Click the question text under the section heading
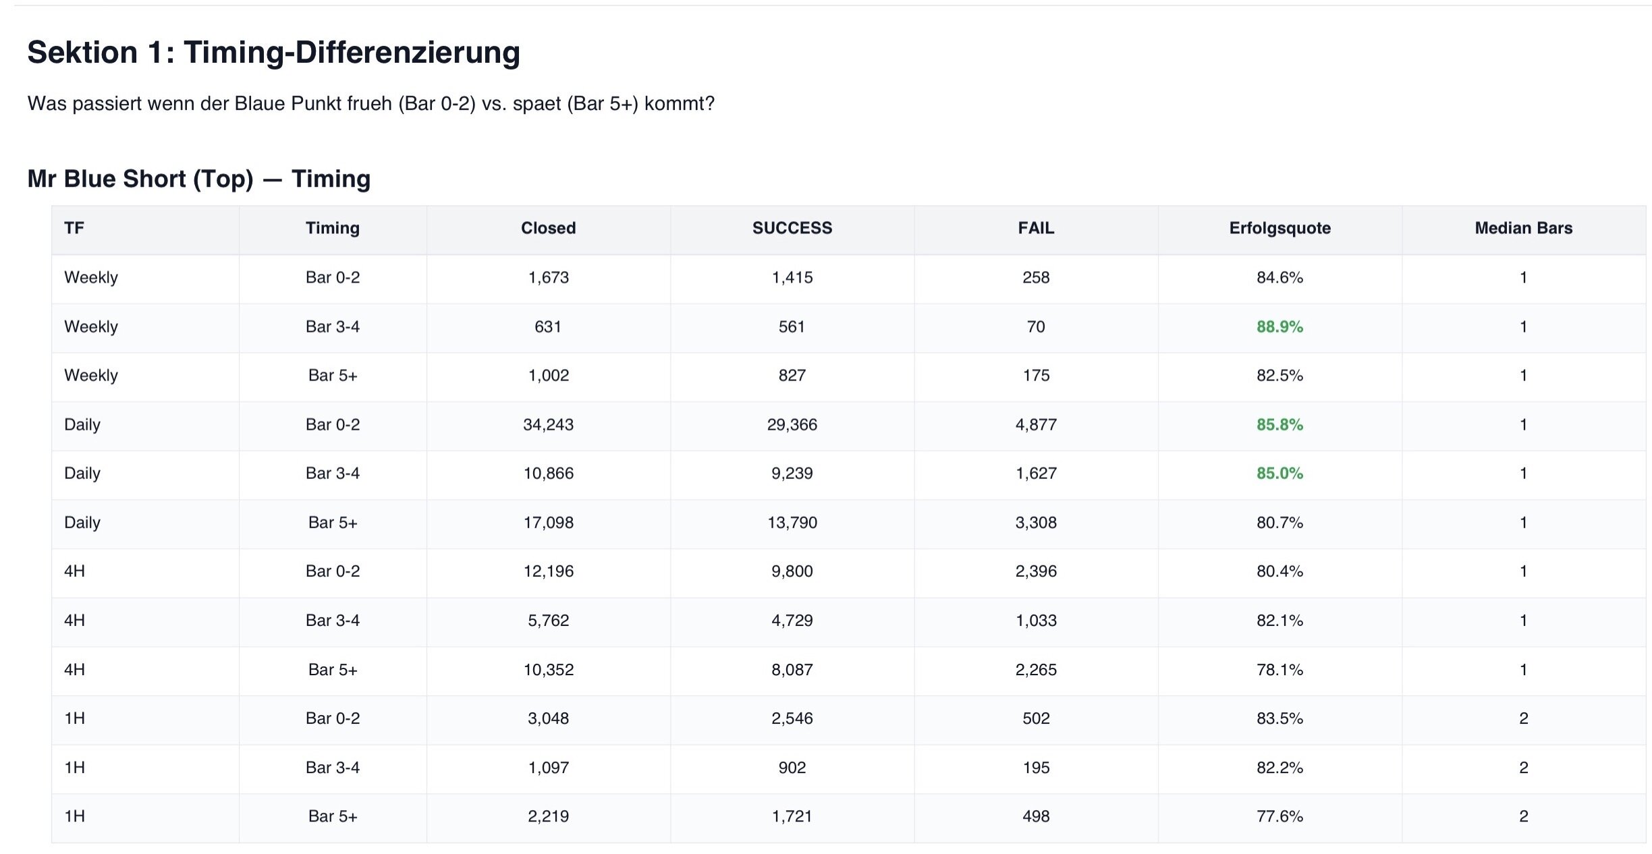The height and width of the screenshot is (854, 1652). (x=370, y=104)
